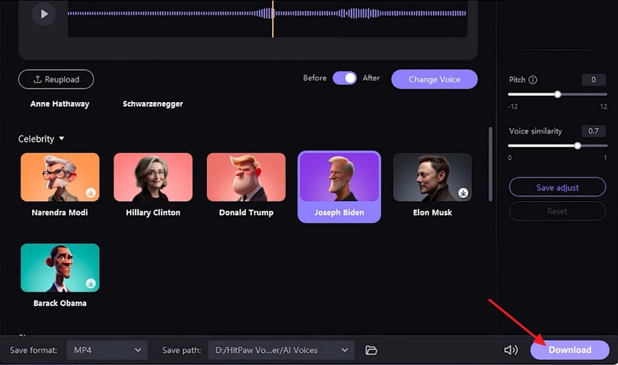The image size is (618, 365).
Task: Click the Reupload button
Action: click(x=56, y=79)
